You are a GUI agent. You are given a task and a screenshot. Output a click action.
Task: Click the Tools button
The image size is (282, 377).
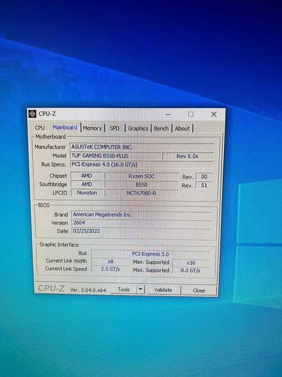(x=124, y=290)
